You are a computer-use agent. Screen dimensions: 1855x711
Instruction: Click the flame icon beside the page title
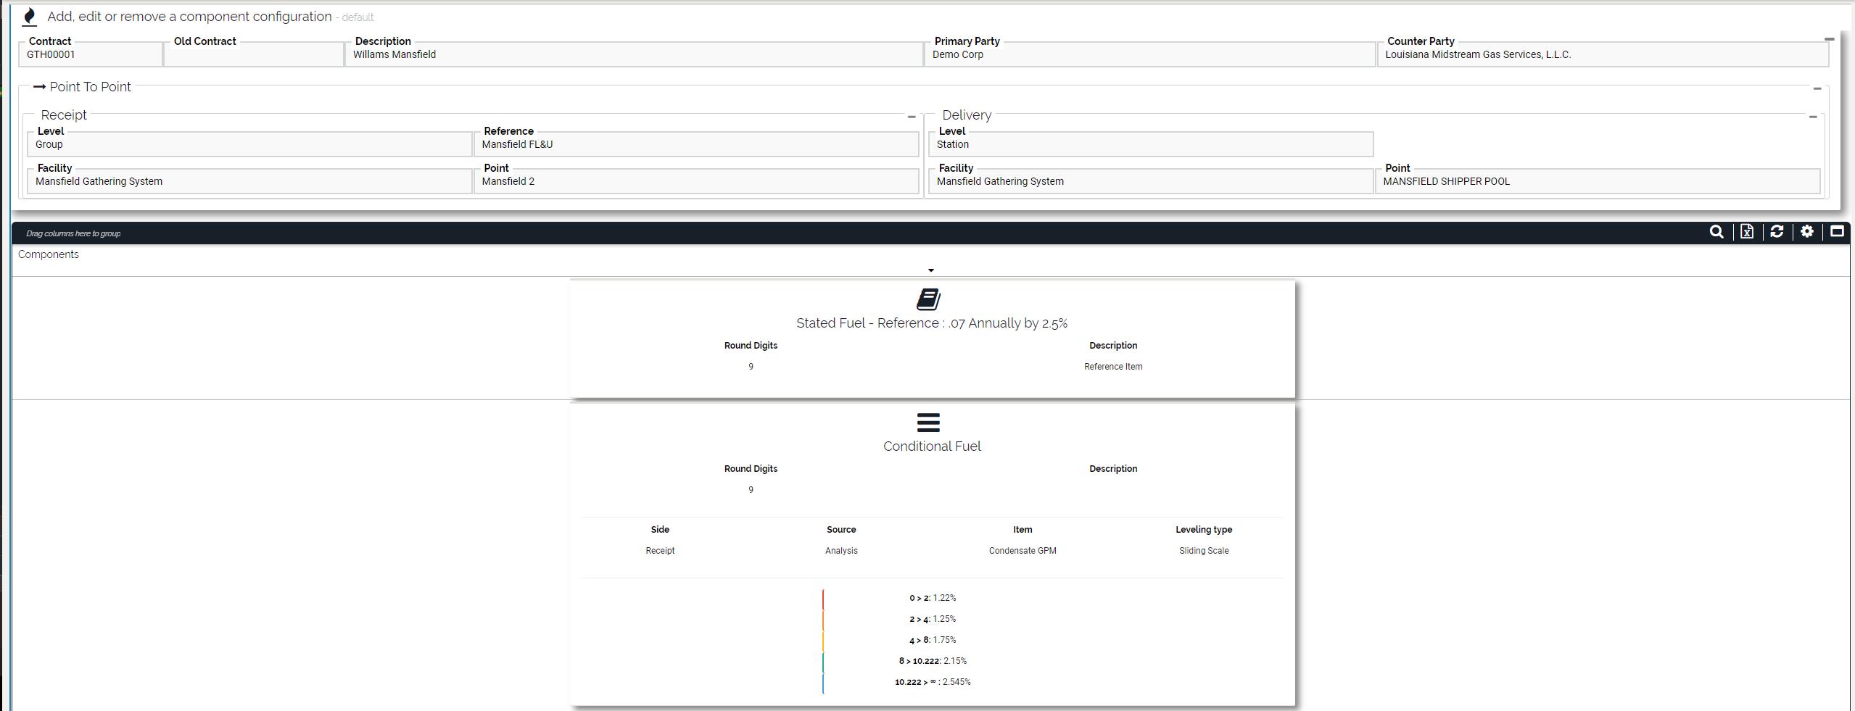click(x=29, y=17)
